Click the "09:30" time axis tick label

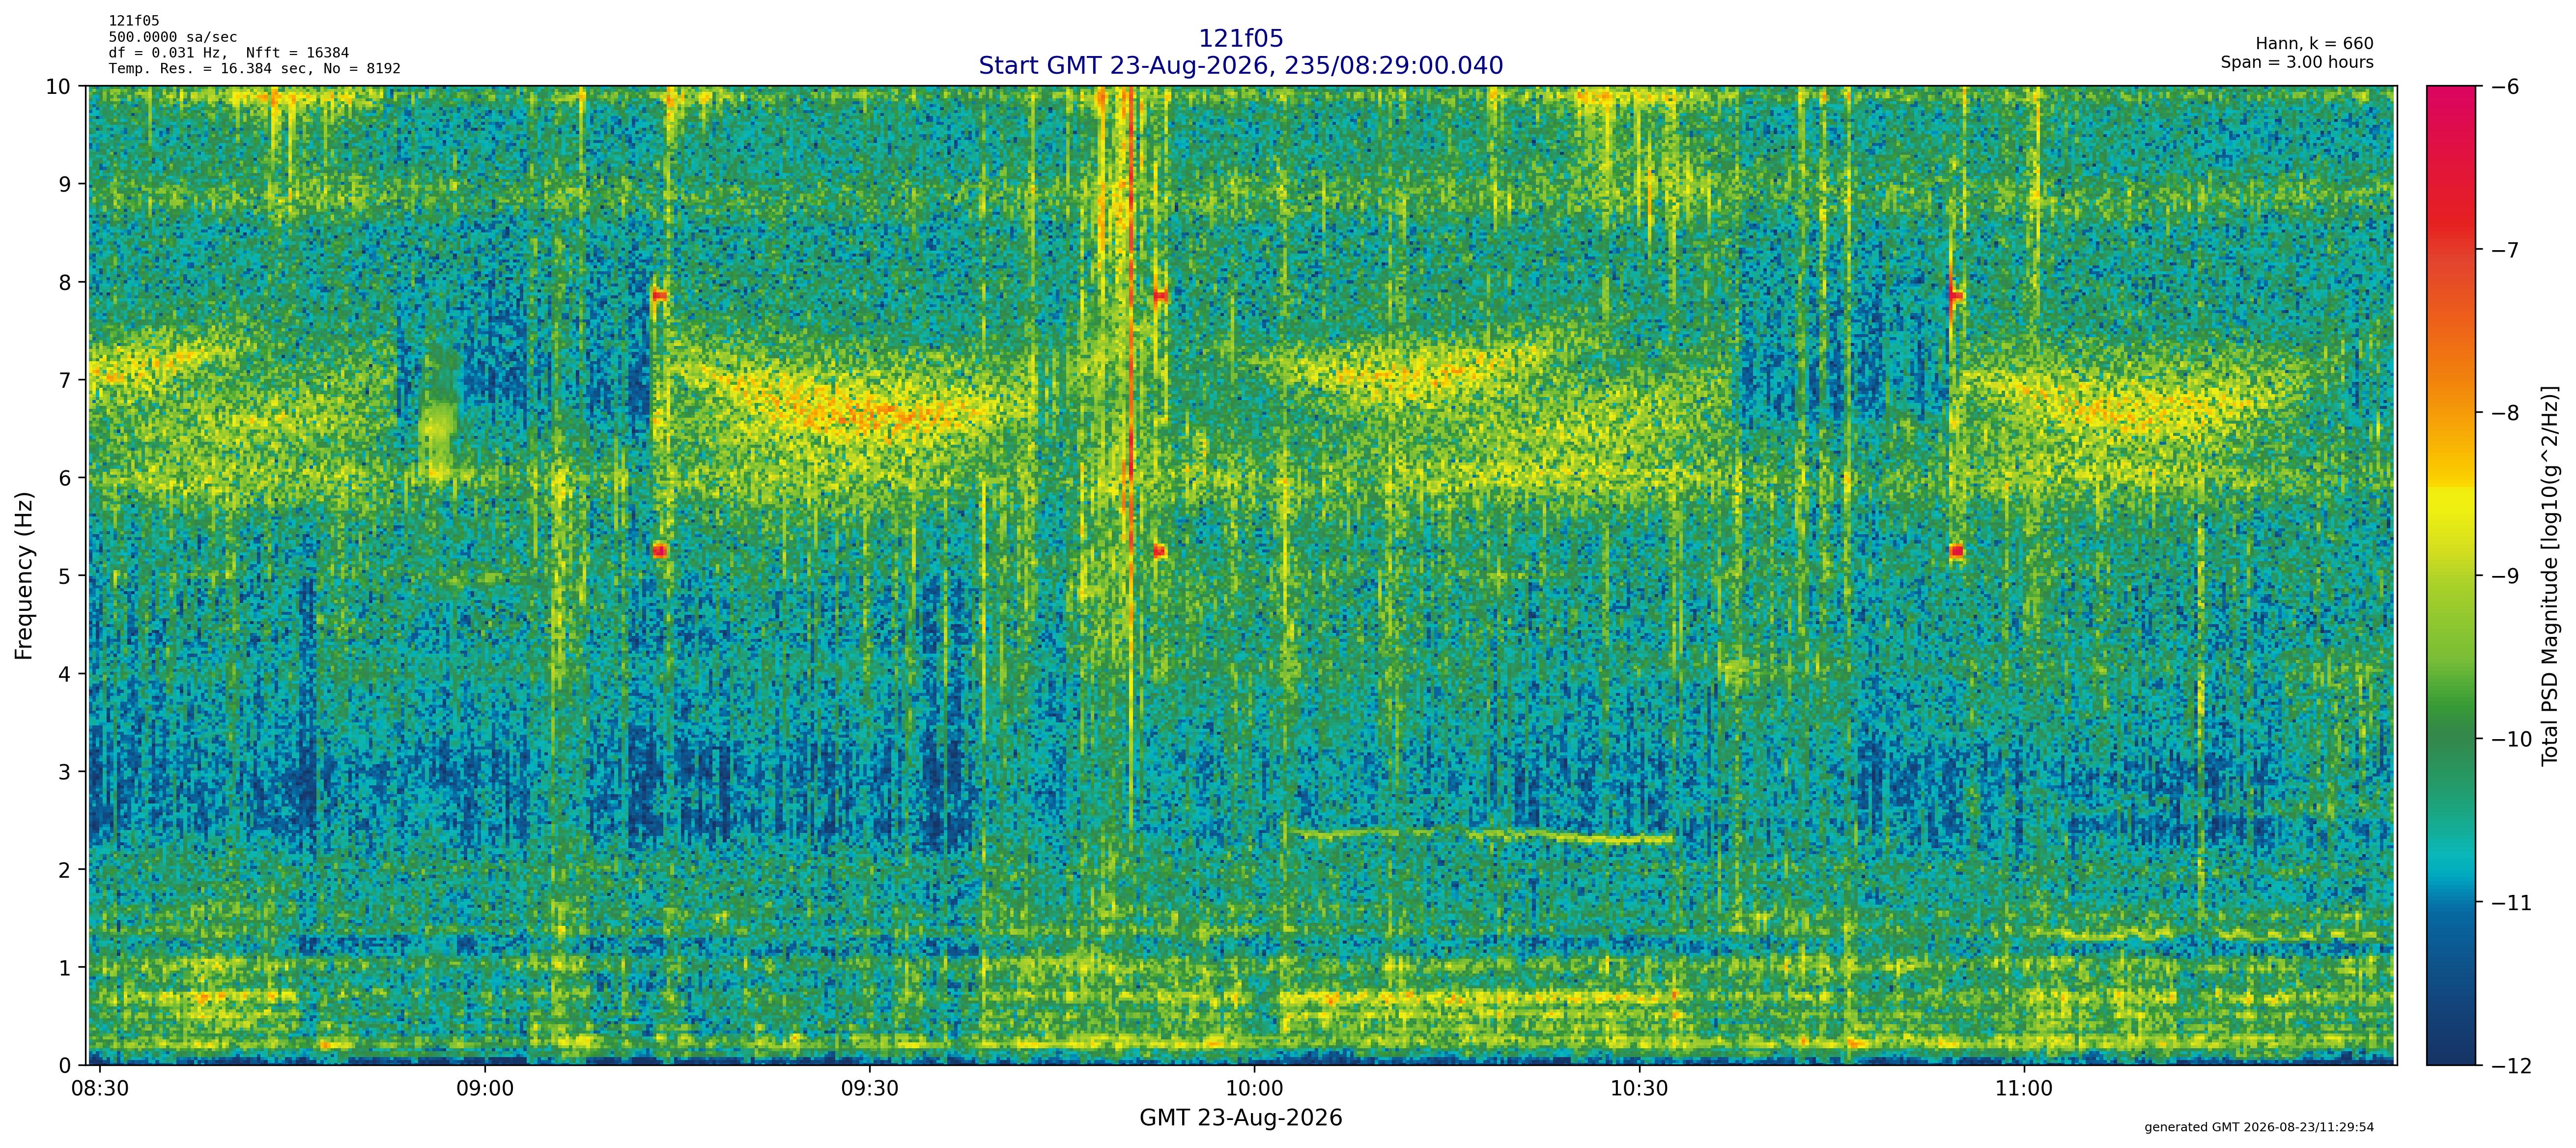click(870, 1088)
